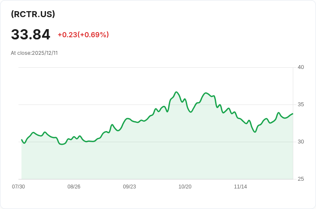Click the 35 price axis label
This screenshot has width=316, height=209.
[301, 104]
